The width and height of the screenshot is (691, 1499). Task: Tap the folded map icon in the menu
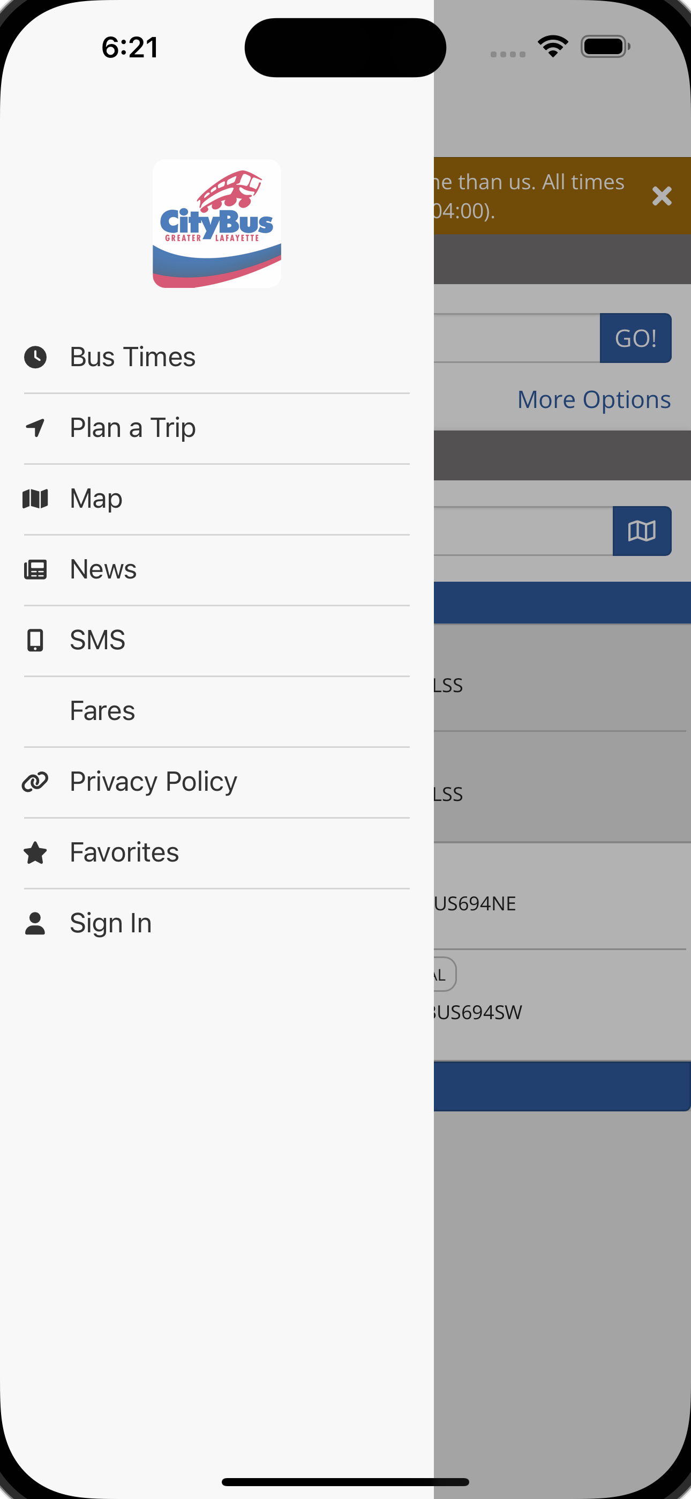35,499
